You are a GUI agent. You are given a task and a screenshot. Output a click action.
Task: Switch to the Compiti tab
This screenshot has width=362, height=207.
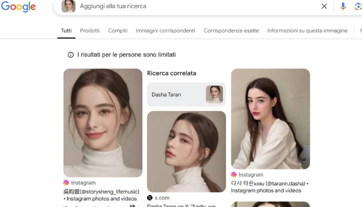118,31
